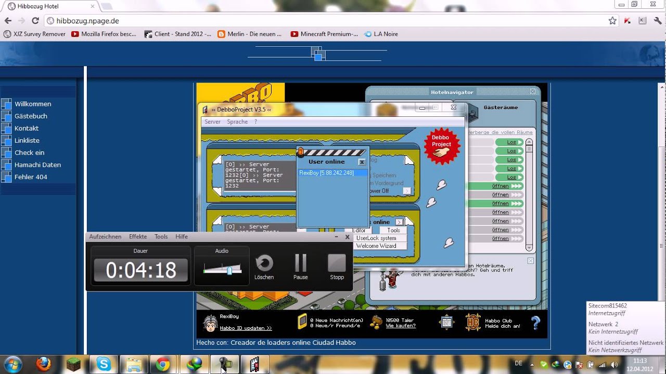
Task: Go to Kontakt in the sidebar
Action: [27, 128]
